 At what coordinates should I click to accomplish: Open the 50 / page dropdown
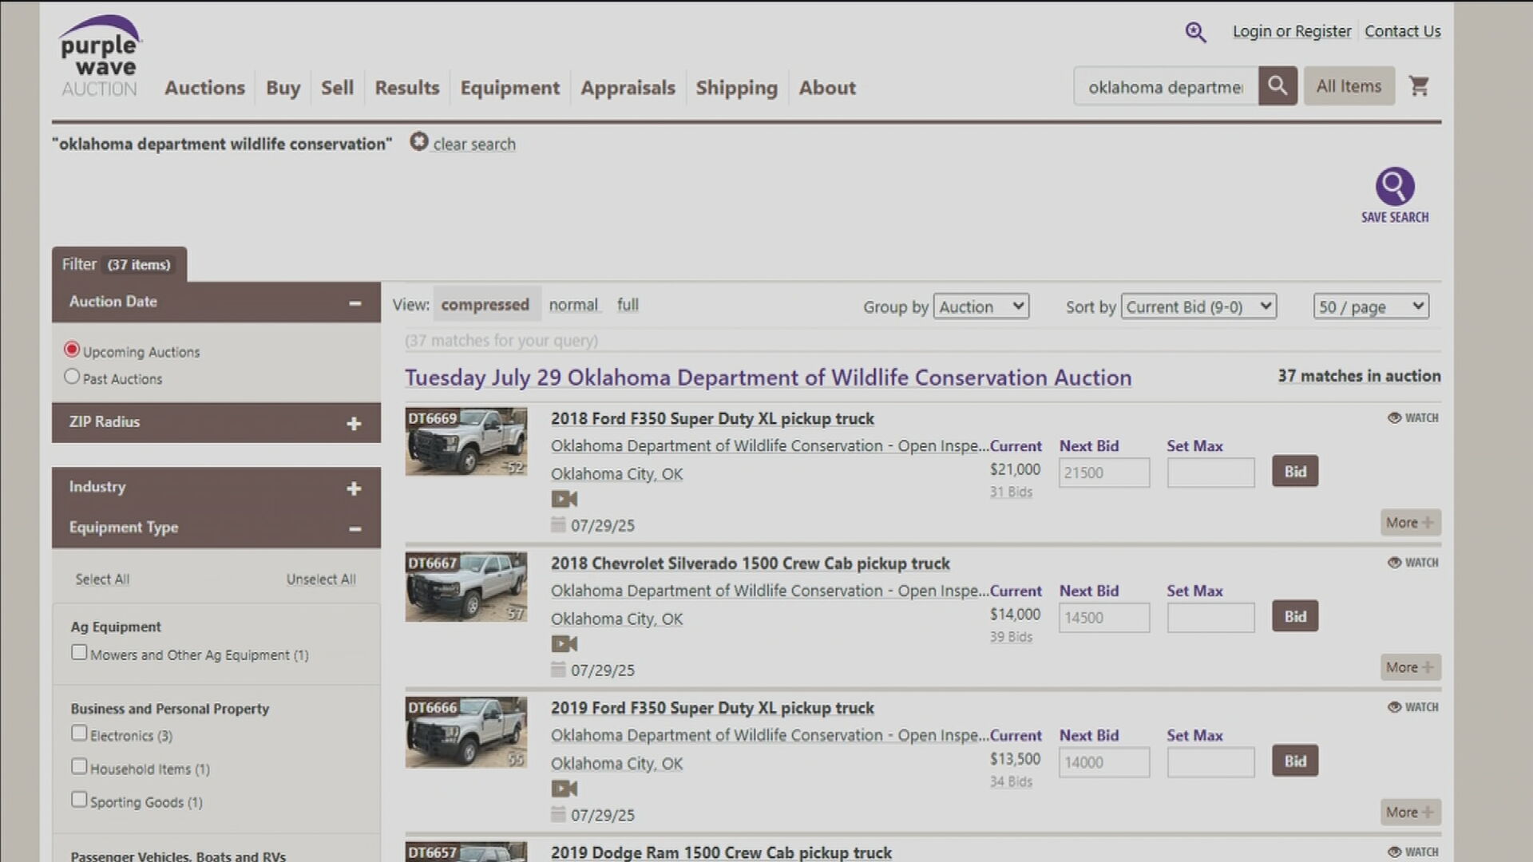pos(1371,306)
